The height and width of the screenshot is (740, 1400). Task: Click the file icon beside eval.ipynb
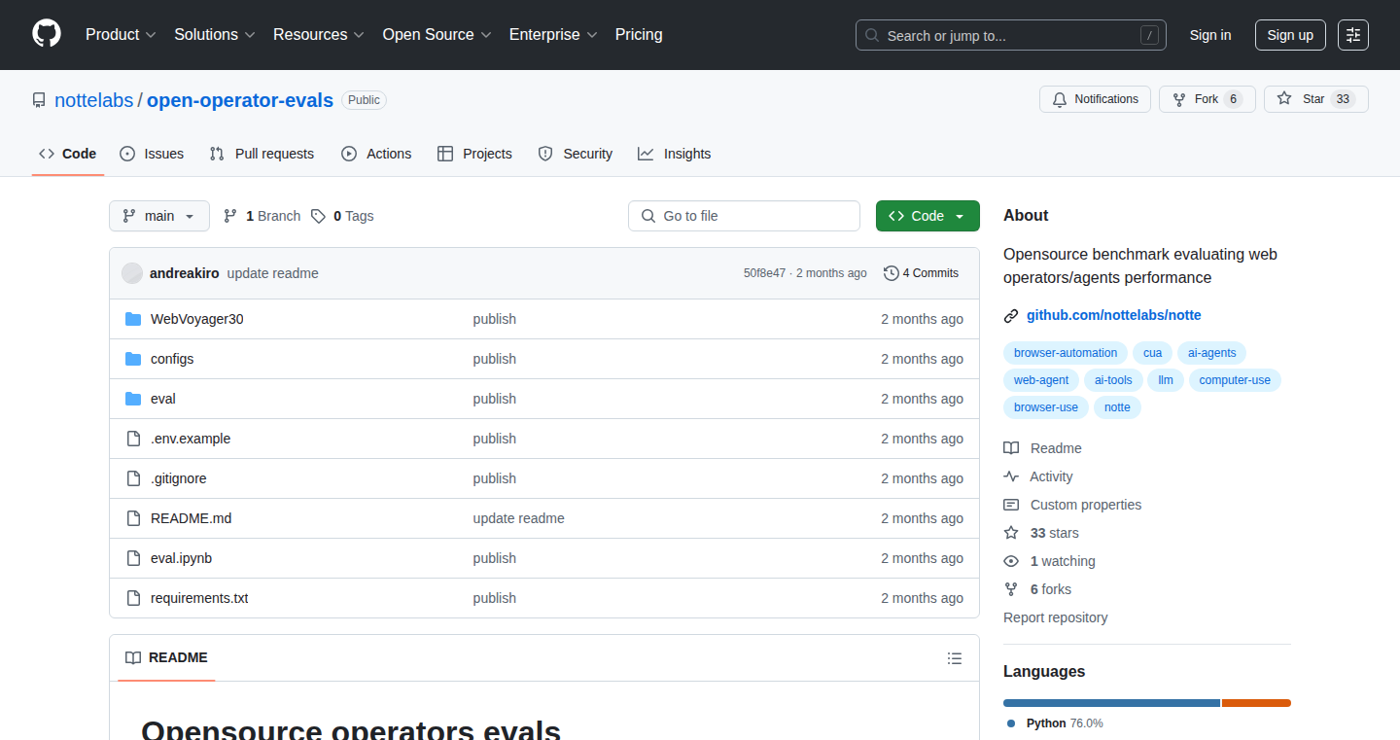[133, 558]
